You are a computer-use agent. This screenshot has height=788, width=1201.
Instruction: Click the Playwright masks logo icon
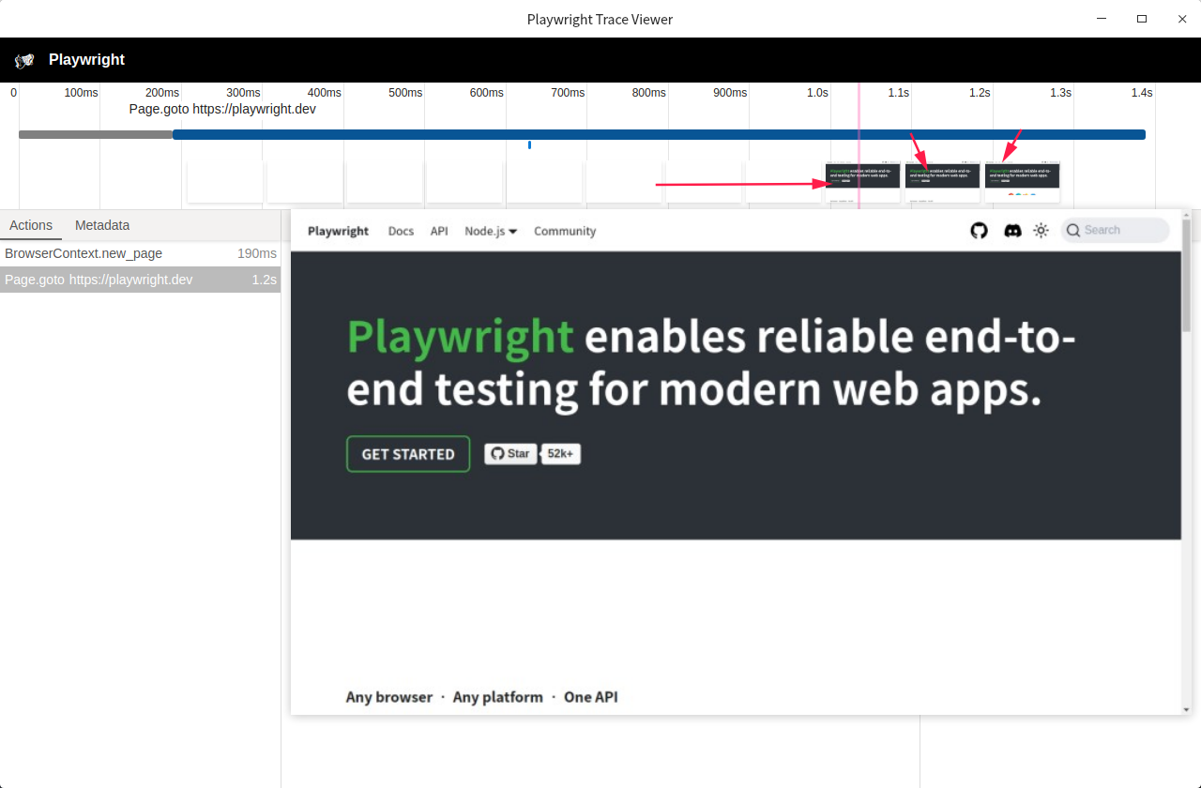pos(24,60)
